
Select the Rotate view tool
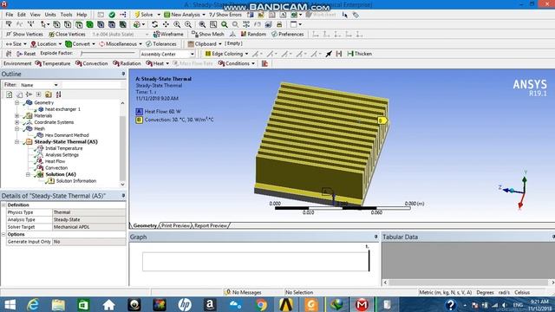coord(154,24)
